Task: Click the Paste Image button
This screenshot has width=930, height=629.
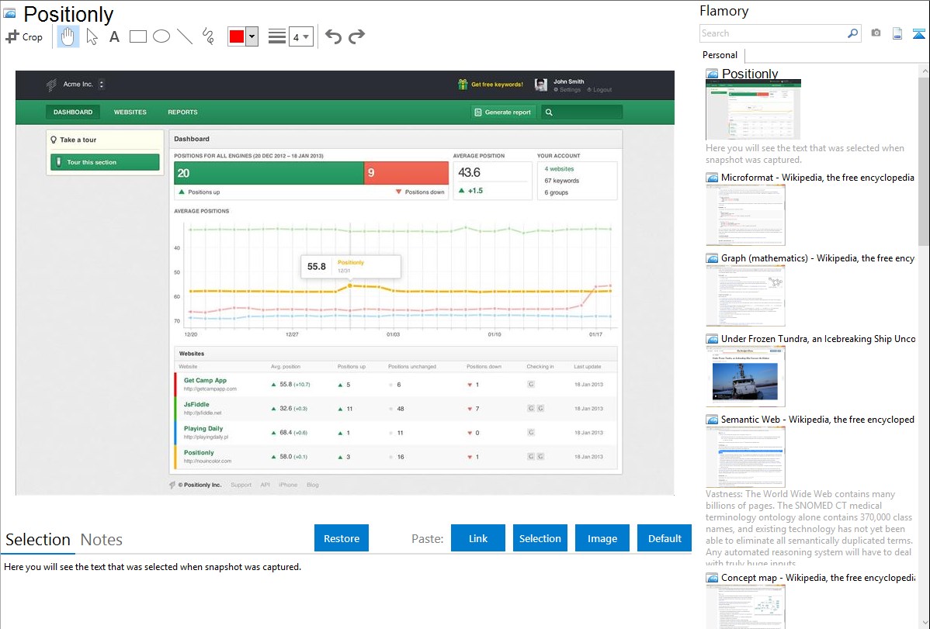Action: pyautogui.click(x=602, y=538)
